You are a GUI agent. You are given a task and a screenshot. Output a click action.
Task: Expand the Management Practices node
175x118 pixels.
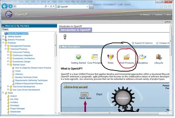6,46
